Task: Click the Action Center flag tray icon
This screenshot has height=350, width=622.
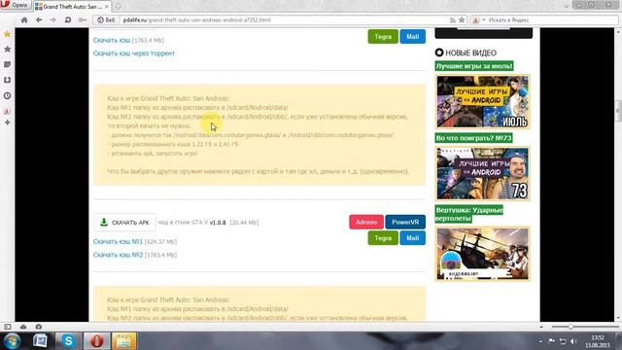Action: coord(551,341)
